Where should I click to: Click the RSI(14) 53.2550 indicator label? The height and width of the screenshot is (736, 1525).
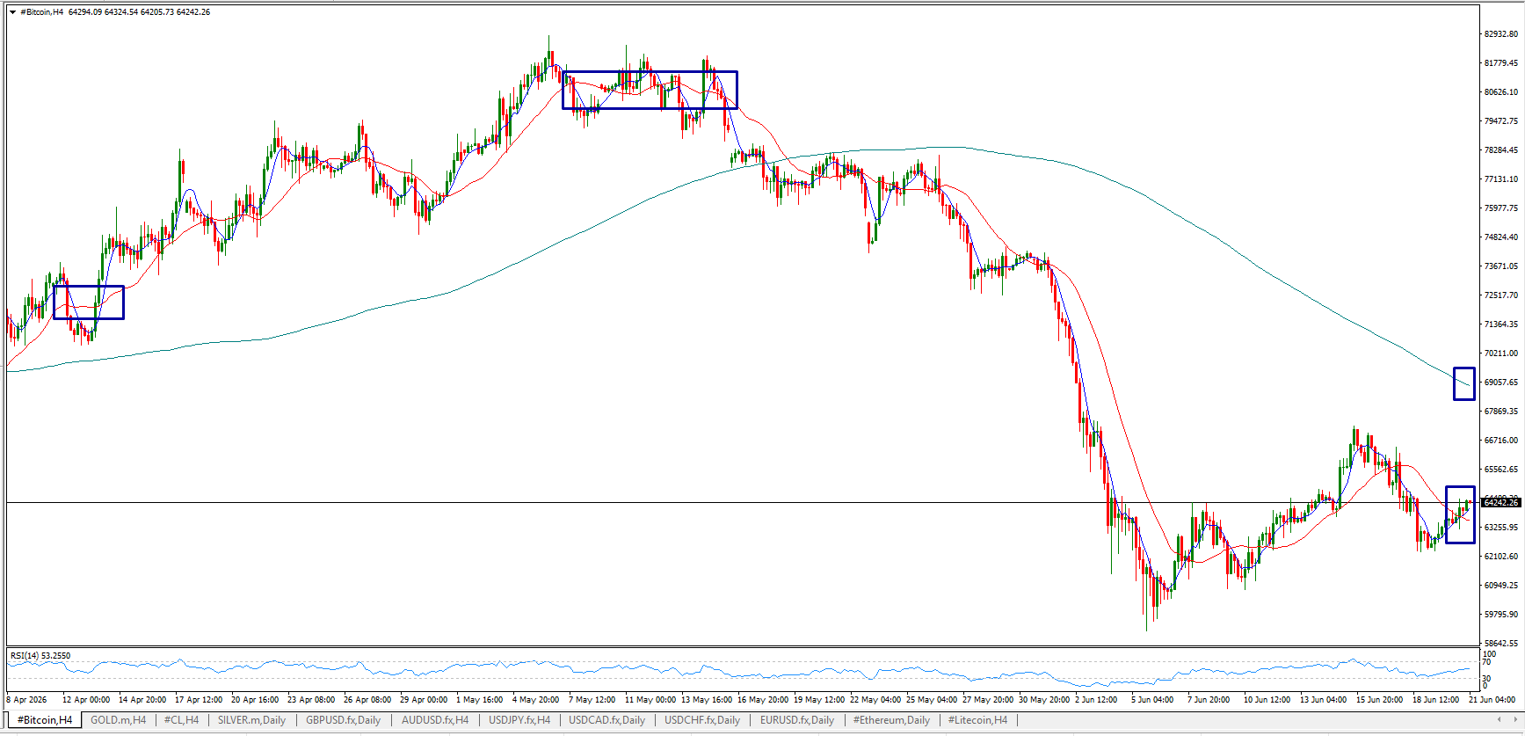pos(40,656)
